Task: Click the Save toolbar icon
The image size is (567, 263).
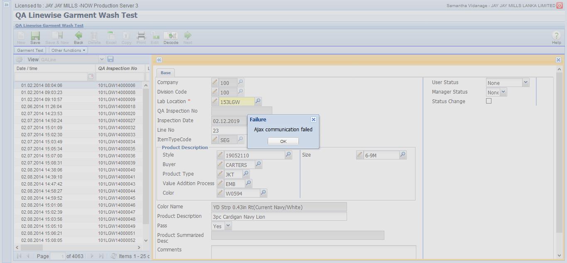Action: point(35,37)
